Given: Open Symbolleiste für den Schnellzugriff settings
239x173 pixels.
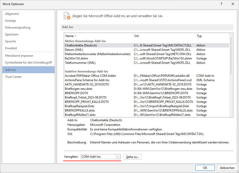Looking at the screenshot, I should tap(28, 63).
